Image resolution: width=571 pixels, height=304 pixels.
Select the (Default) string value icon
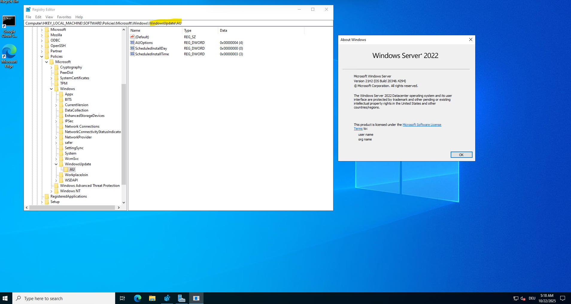132,37
